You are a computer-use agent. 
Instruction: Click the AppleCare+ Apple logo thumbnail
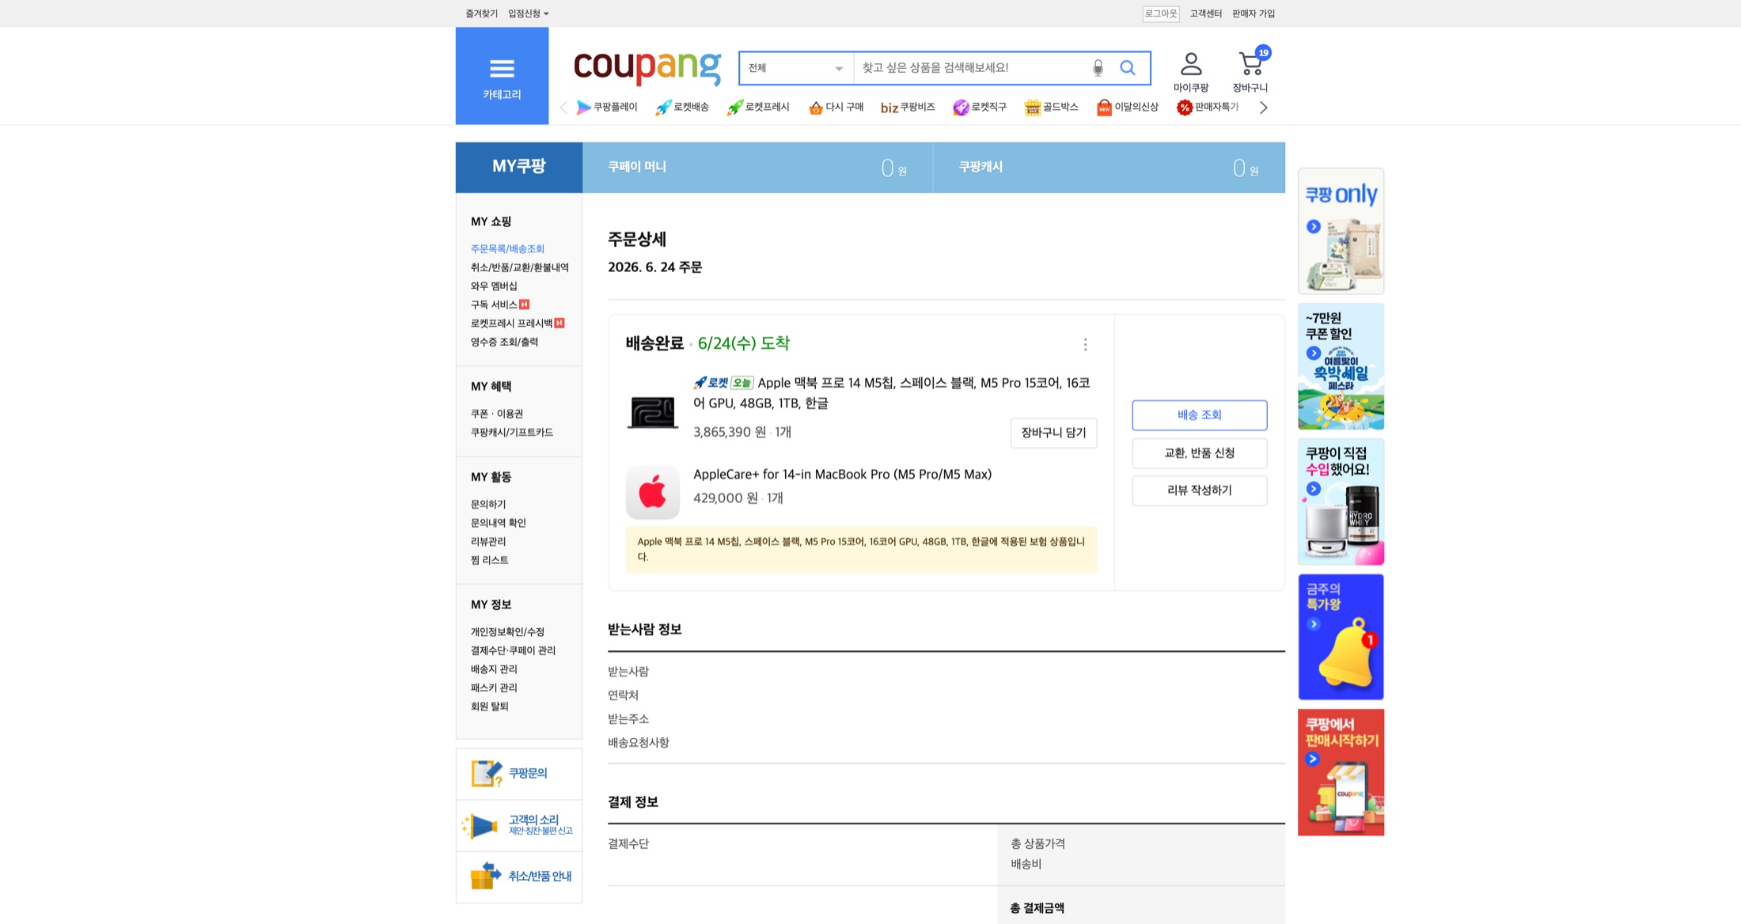coord(652,492)
